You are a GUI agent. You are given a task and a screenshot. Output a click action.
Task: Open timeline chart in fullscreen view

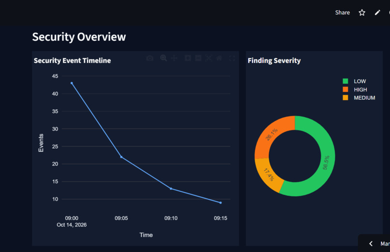point(232,58)
